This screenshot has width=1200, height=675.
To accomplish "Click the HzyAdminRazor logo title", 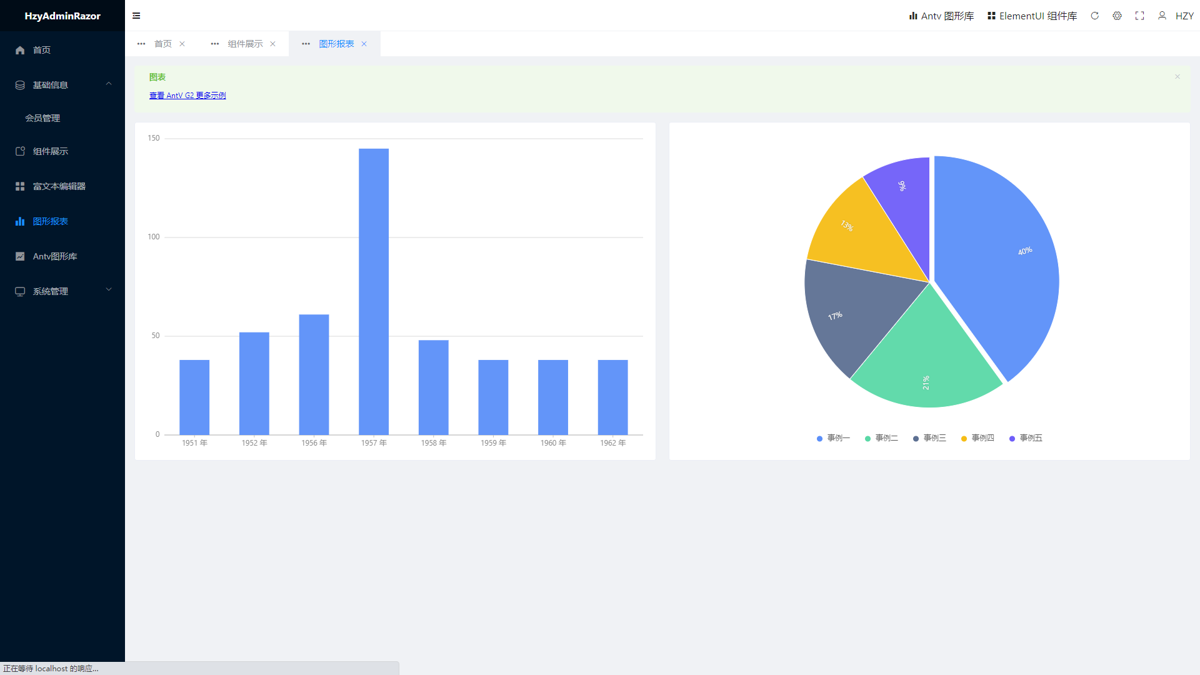I will 62,16.
